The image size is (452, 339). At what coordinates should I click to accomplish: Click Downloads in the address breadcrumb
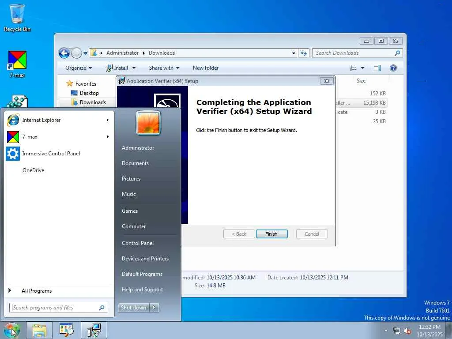click(x=162, y=53)
